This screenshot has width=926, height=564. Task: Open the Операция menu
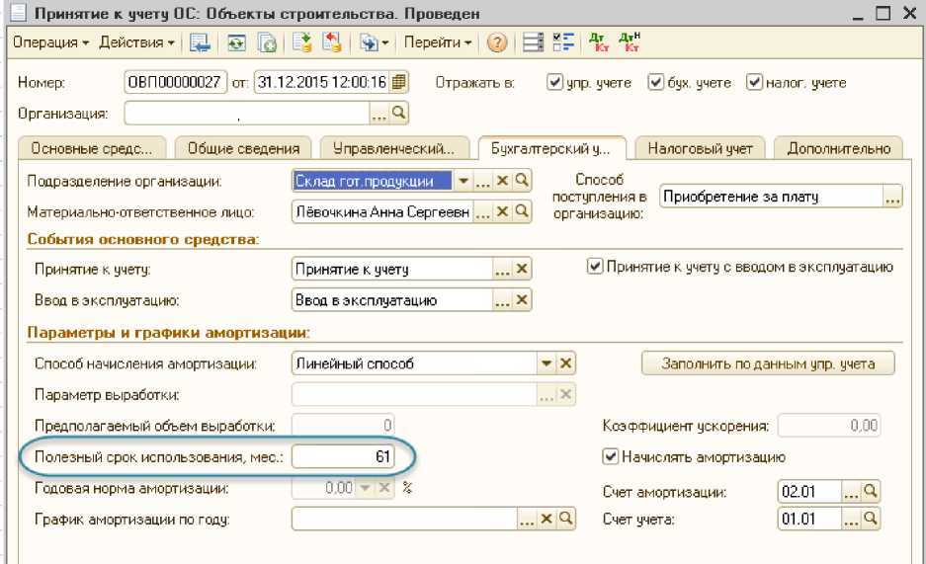click(50, 42)
